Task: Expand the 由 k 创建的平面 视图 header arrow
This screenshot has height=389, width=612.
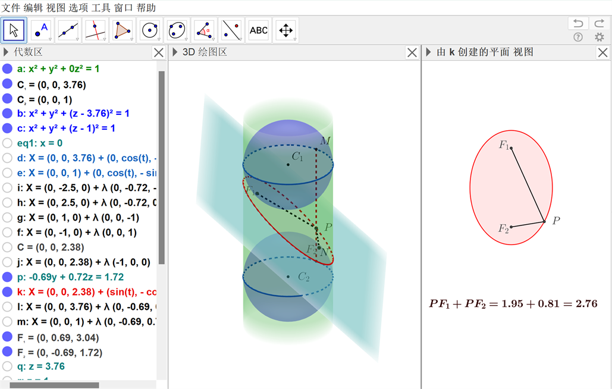Action: point(428,52)
